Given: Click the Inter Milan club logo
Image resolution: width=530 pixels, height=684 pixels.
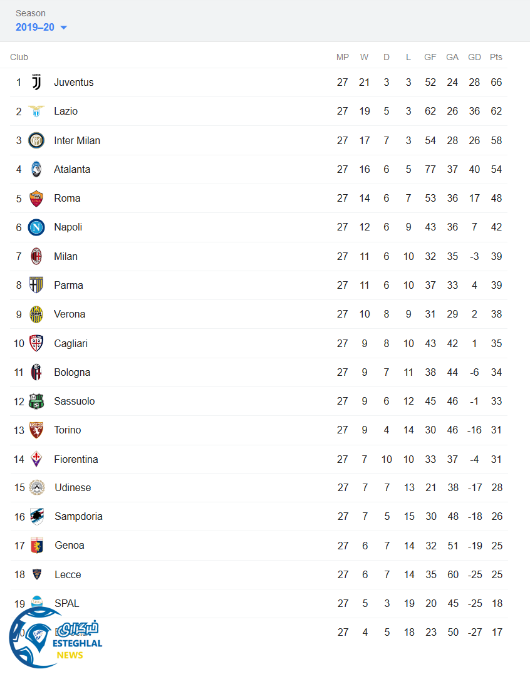Looking at the screenshot, I should coord(36,140).
